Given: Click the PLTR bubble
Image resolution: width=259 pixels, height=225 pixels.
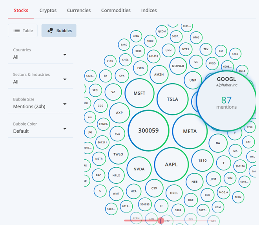Looking at the screenshot, I should (x=110, y=61).
